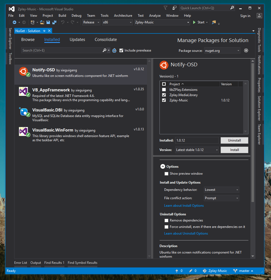
Task: Uncheck the Zplay-Music project checkbox
Action: click(164, 100)
